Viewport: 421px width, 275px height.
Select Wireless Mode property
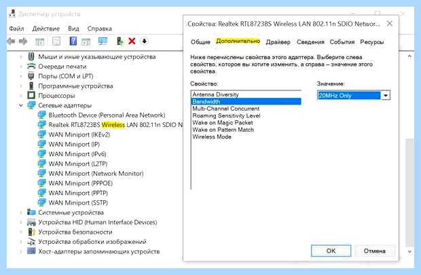246,136
